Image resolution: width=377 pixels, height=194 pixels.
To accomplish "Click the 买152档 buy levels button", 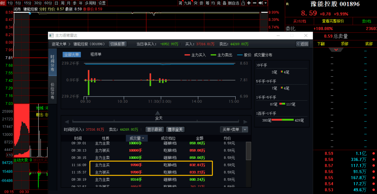I will click(300, 21).
